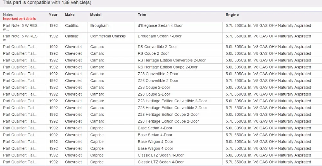Click the 'Commercial Chassis' model cell
322x166 pixels.
[108, 36]
